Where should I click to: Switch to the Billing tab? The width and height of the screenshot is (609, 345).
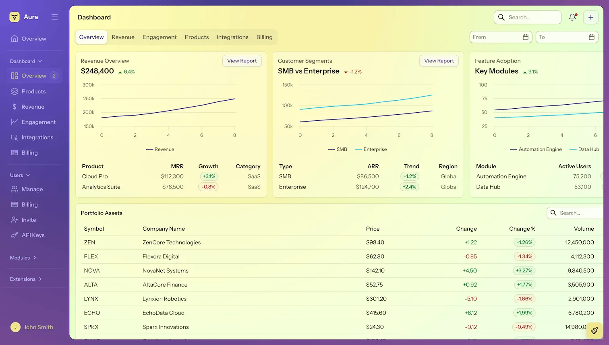[265, 37]
